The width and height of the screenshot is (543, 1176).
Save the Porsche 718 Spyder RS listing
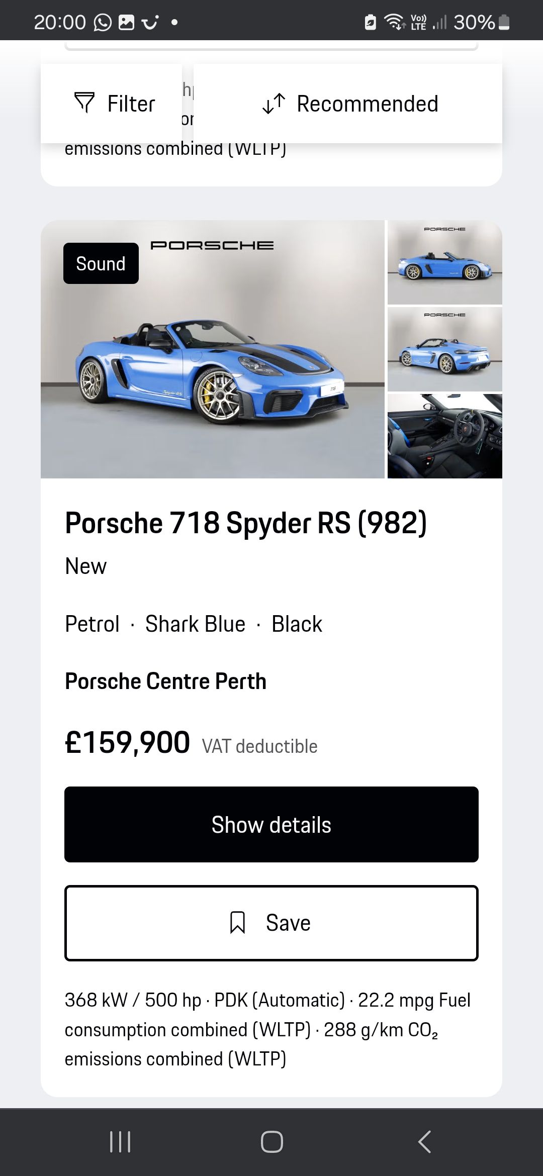[271, 923]
